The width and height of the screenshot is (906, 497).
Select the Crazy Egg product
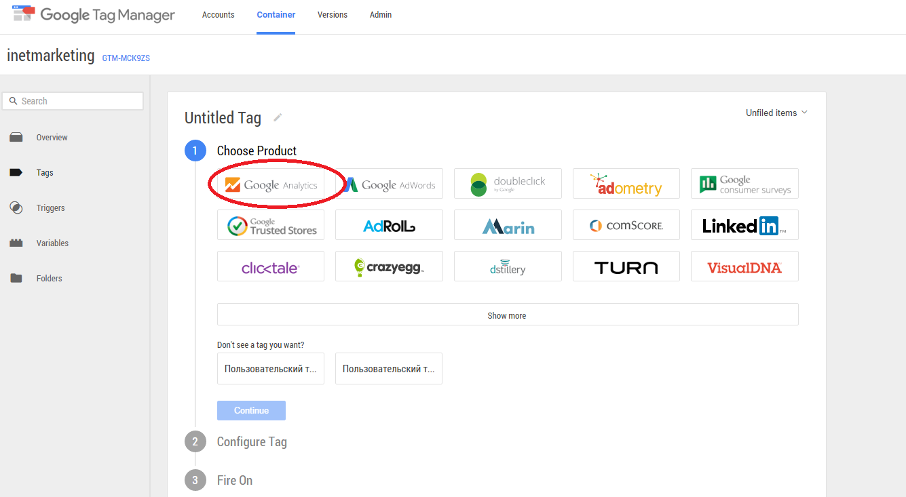coord(389,266)
